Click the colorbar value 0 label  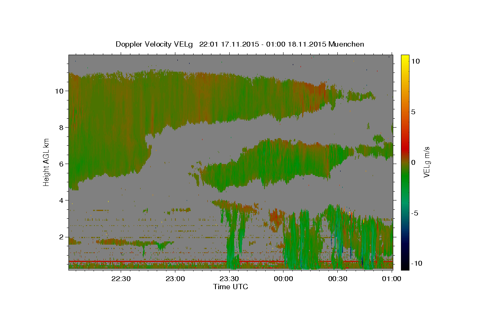(x=414, y=162)
